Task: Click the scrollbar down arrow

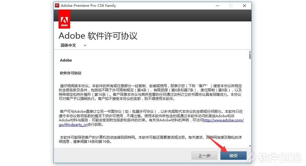Action: click(250, 146)
